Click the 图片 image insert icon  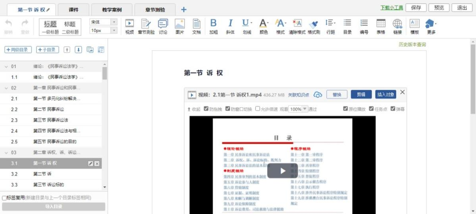point(180,27)
